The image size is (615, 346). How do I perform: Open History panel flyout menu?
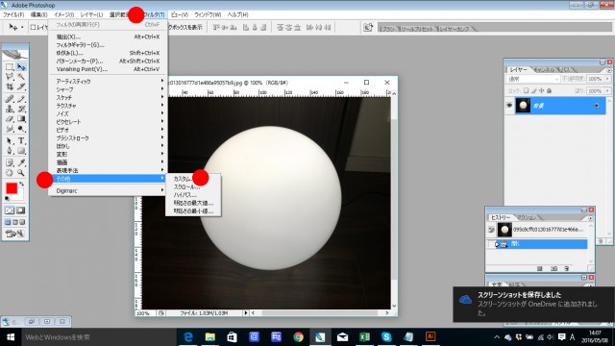(591, 218)
